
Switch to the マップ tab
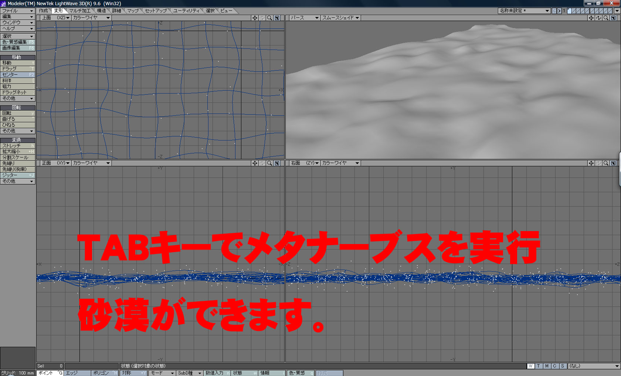(134, 11)
